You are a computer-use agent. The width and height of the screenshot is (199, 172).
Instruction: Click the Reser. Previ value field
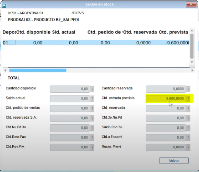[x=166, y=147]
